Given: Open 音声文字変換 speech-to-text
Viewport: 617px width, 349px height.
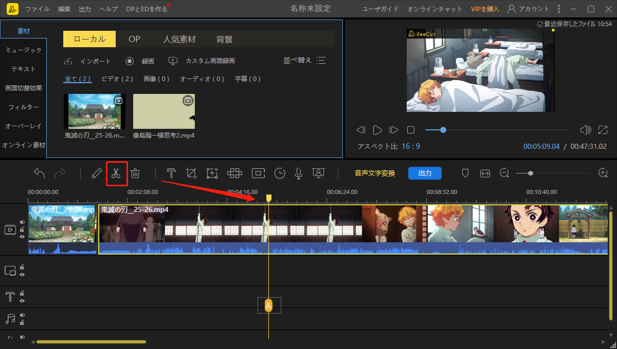Looking at the screenshot, I should [x=375, y=173].
